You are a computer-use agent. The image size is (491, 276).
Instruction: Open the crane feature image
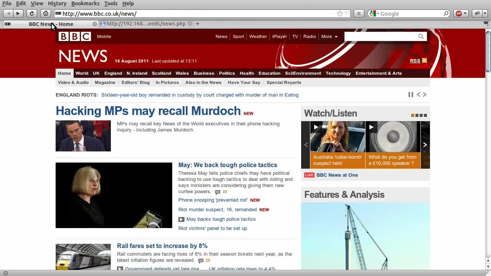(x=366, y=237)
